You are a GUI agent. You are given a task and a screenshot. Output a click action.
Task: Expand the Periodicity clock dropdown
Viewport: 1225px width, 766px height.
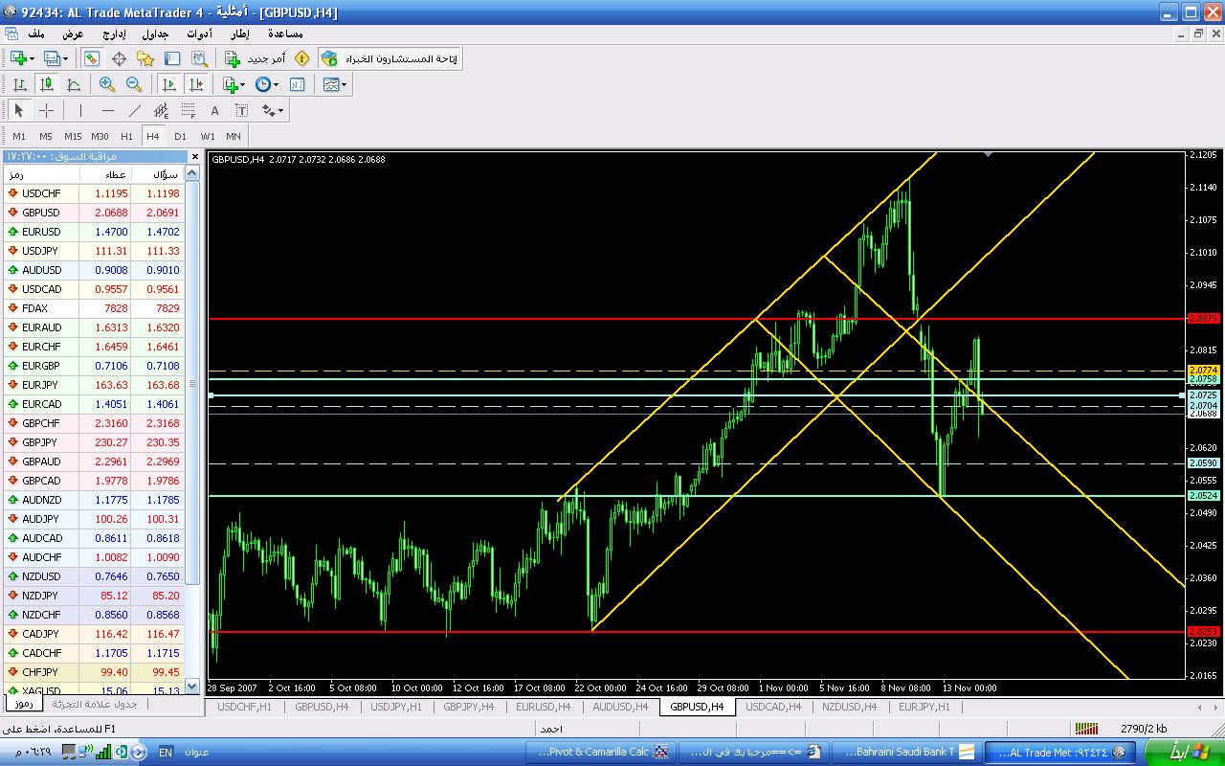(276, 85)
